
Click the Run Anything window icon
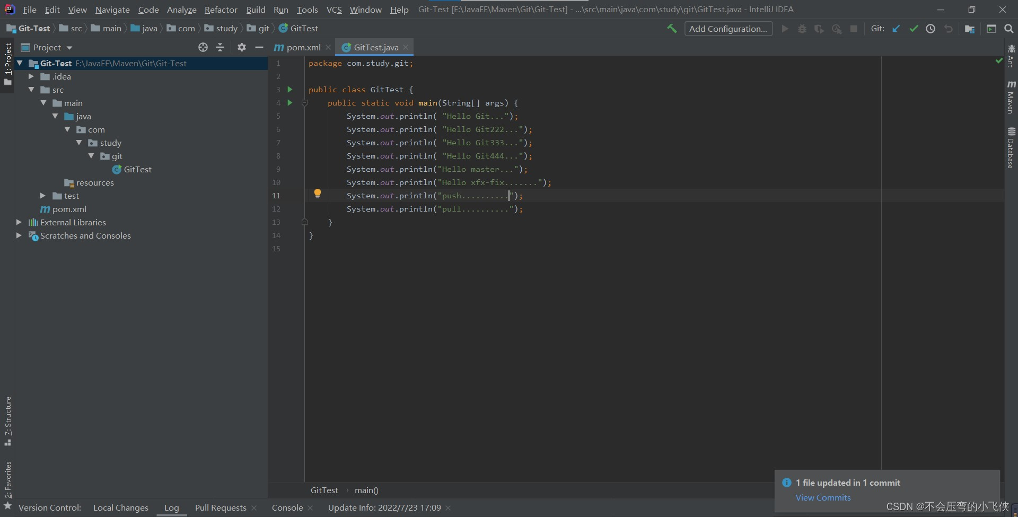click(x=991, y=29)
